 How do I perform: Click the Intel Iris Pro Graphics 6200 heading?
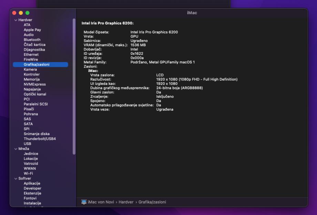(x=108, y=23)
